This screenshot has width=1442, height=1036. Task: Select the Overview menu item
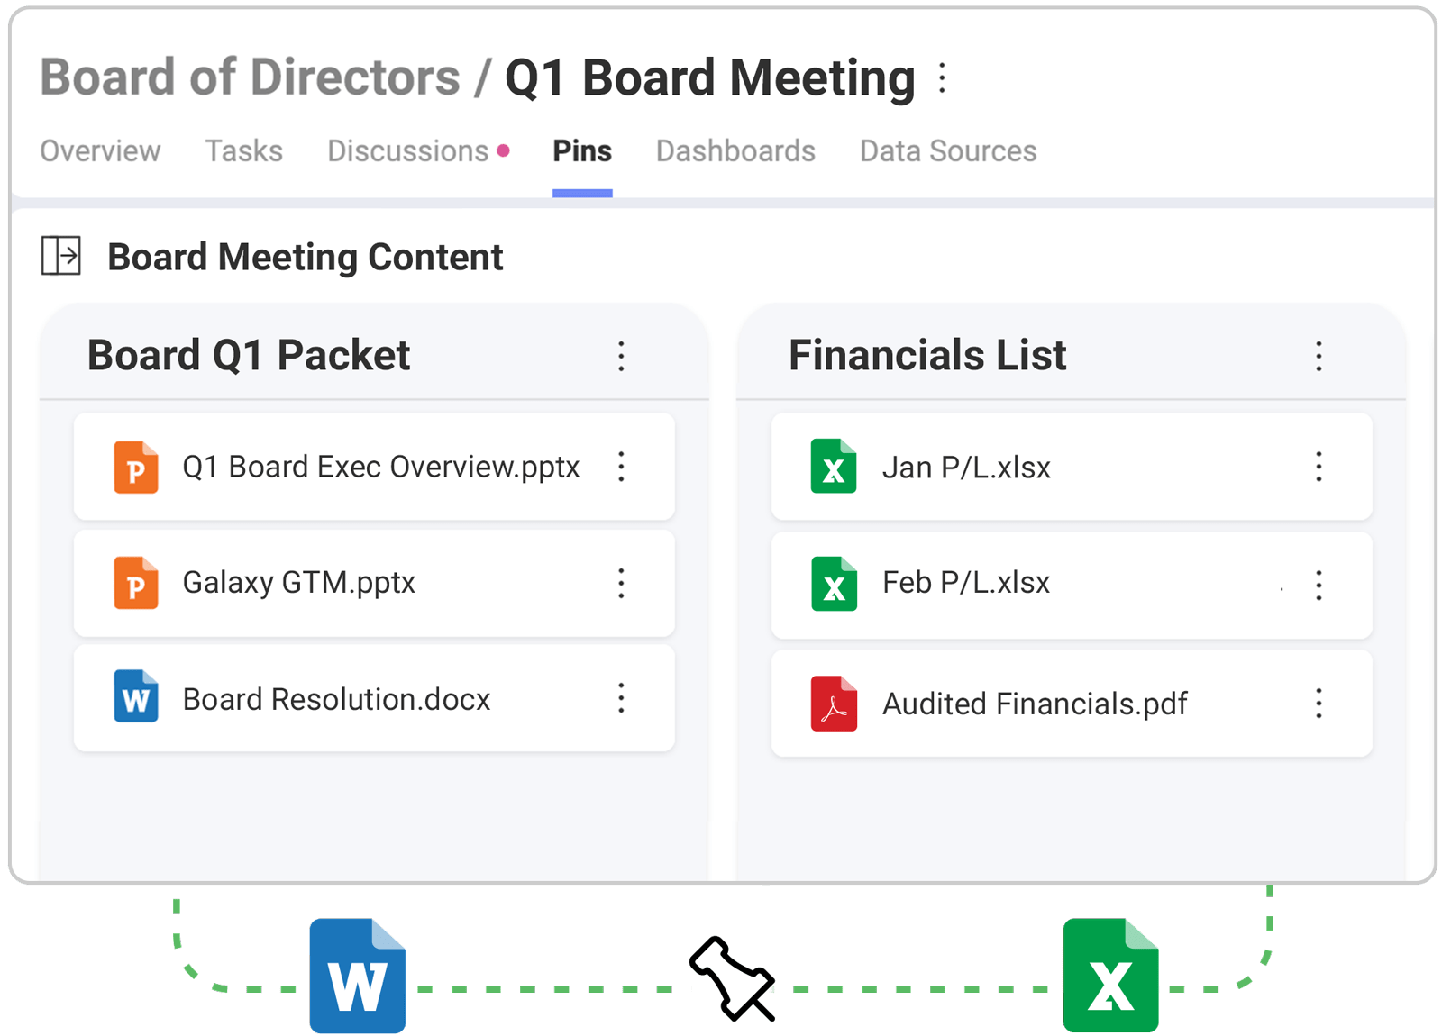click(x=99, y=150)
